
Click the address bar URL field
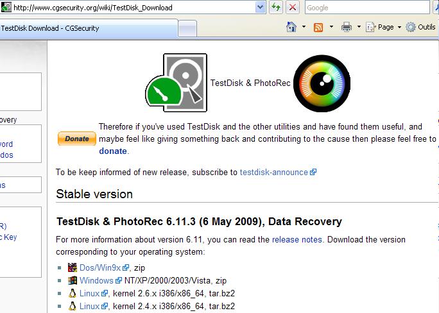(x=134, y=8)
